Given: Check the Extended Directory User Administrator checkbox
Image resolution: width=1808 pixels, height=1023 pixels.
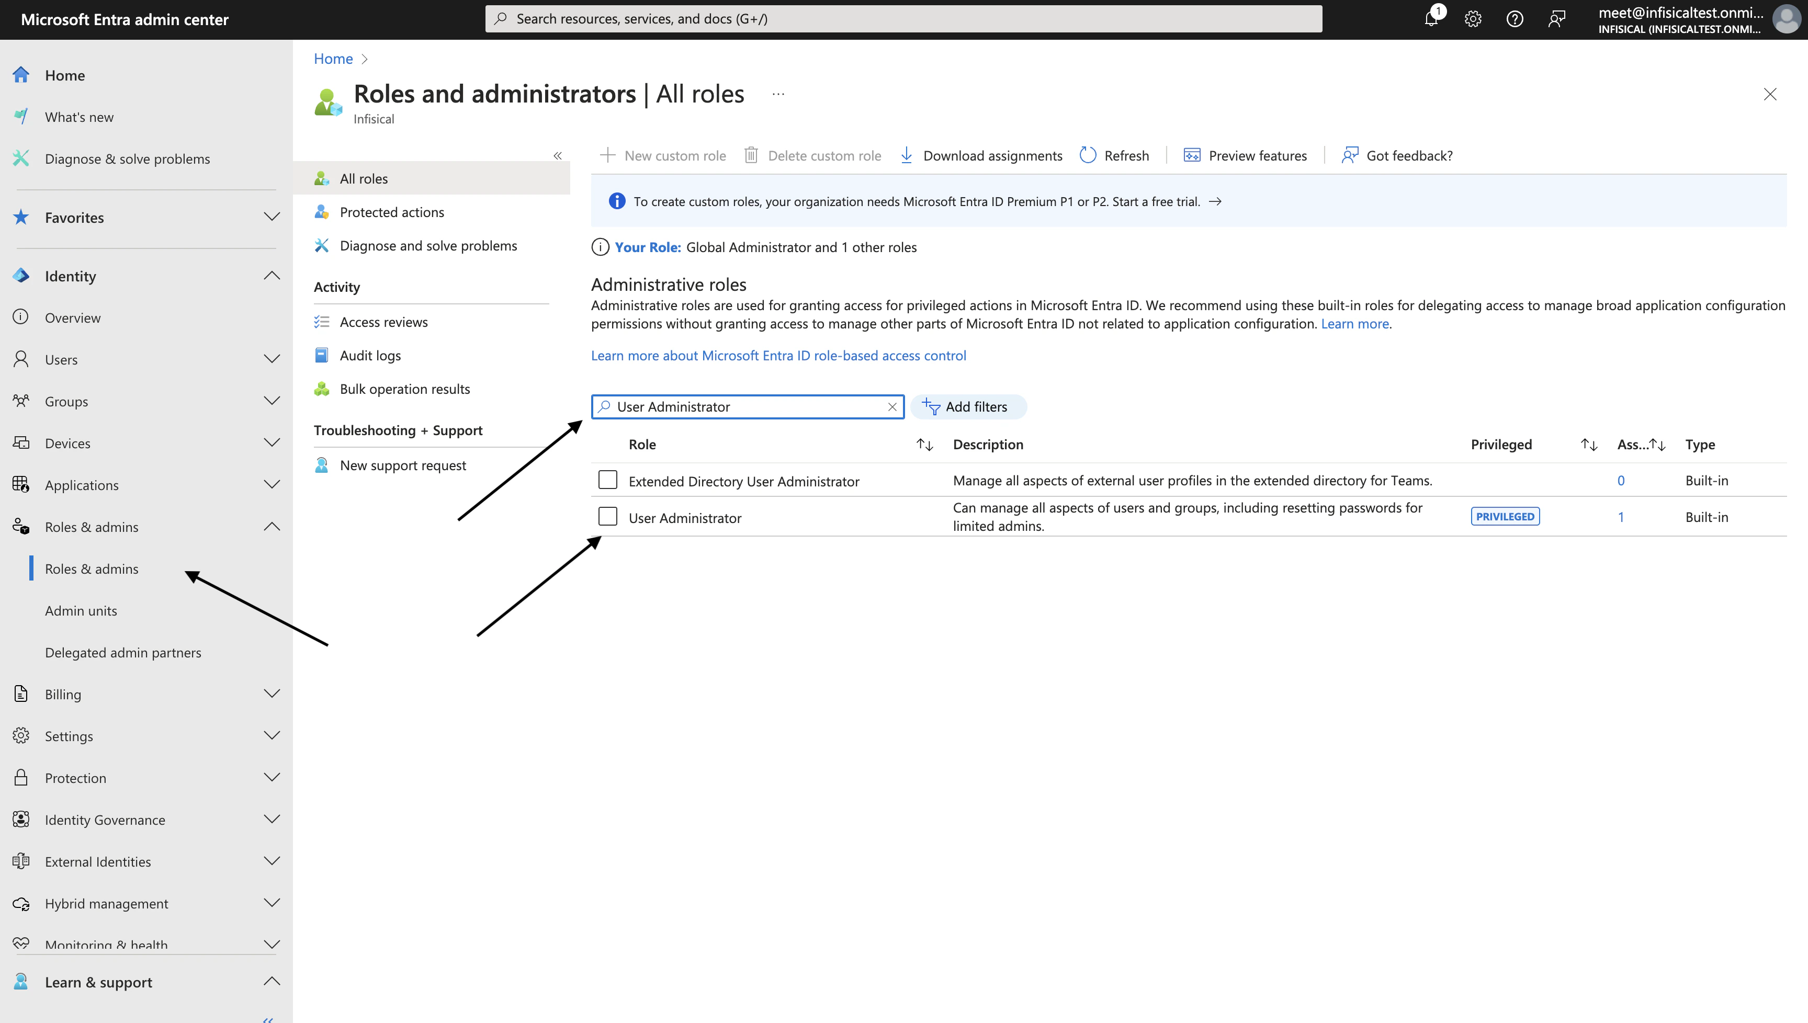Looking at the screenshot, I should (608, 480).
